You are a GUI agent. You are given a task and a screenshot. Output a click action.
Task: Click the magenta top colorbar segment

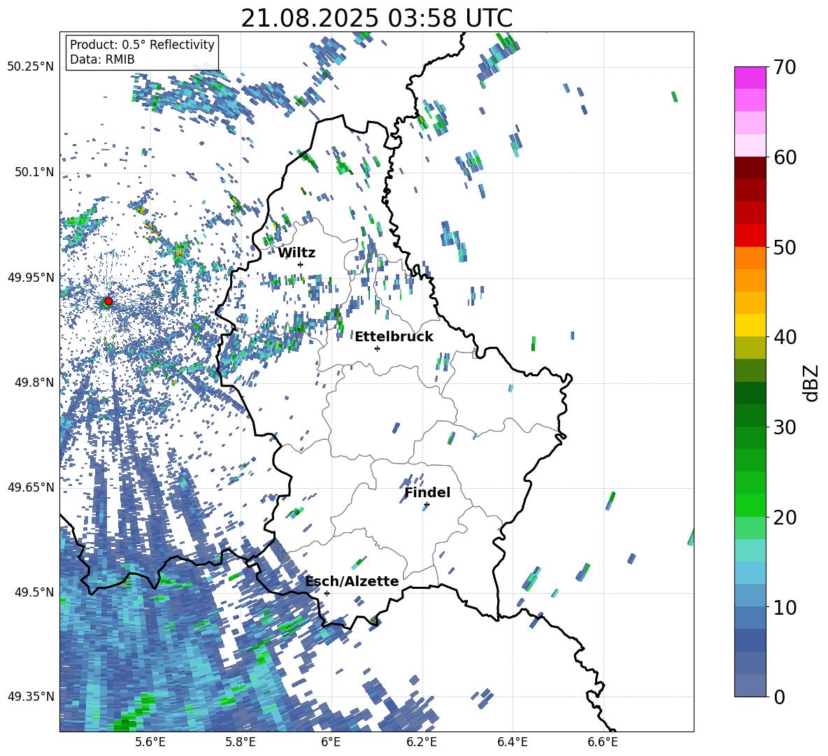click(750, 78)
